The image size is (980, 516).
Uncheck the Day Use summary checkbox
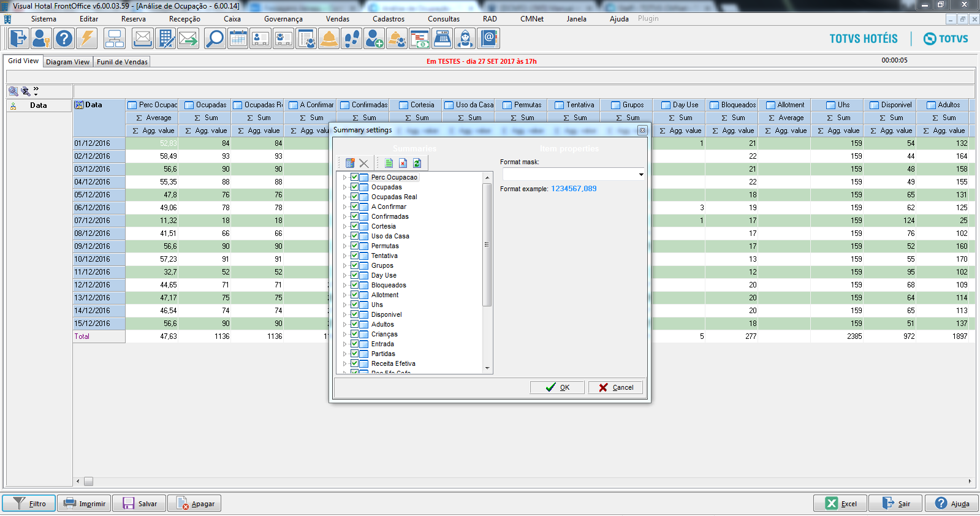click(x=354, y=275)
